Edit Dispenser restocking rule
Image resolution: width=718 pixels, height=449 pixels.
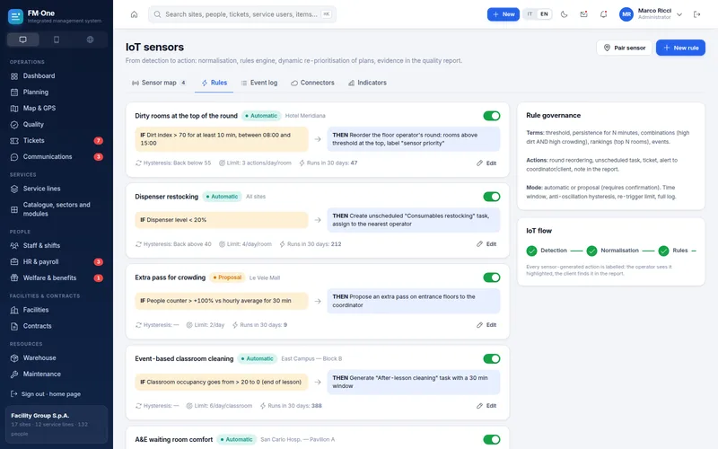coord(486,244)
